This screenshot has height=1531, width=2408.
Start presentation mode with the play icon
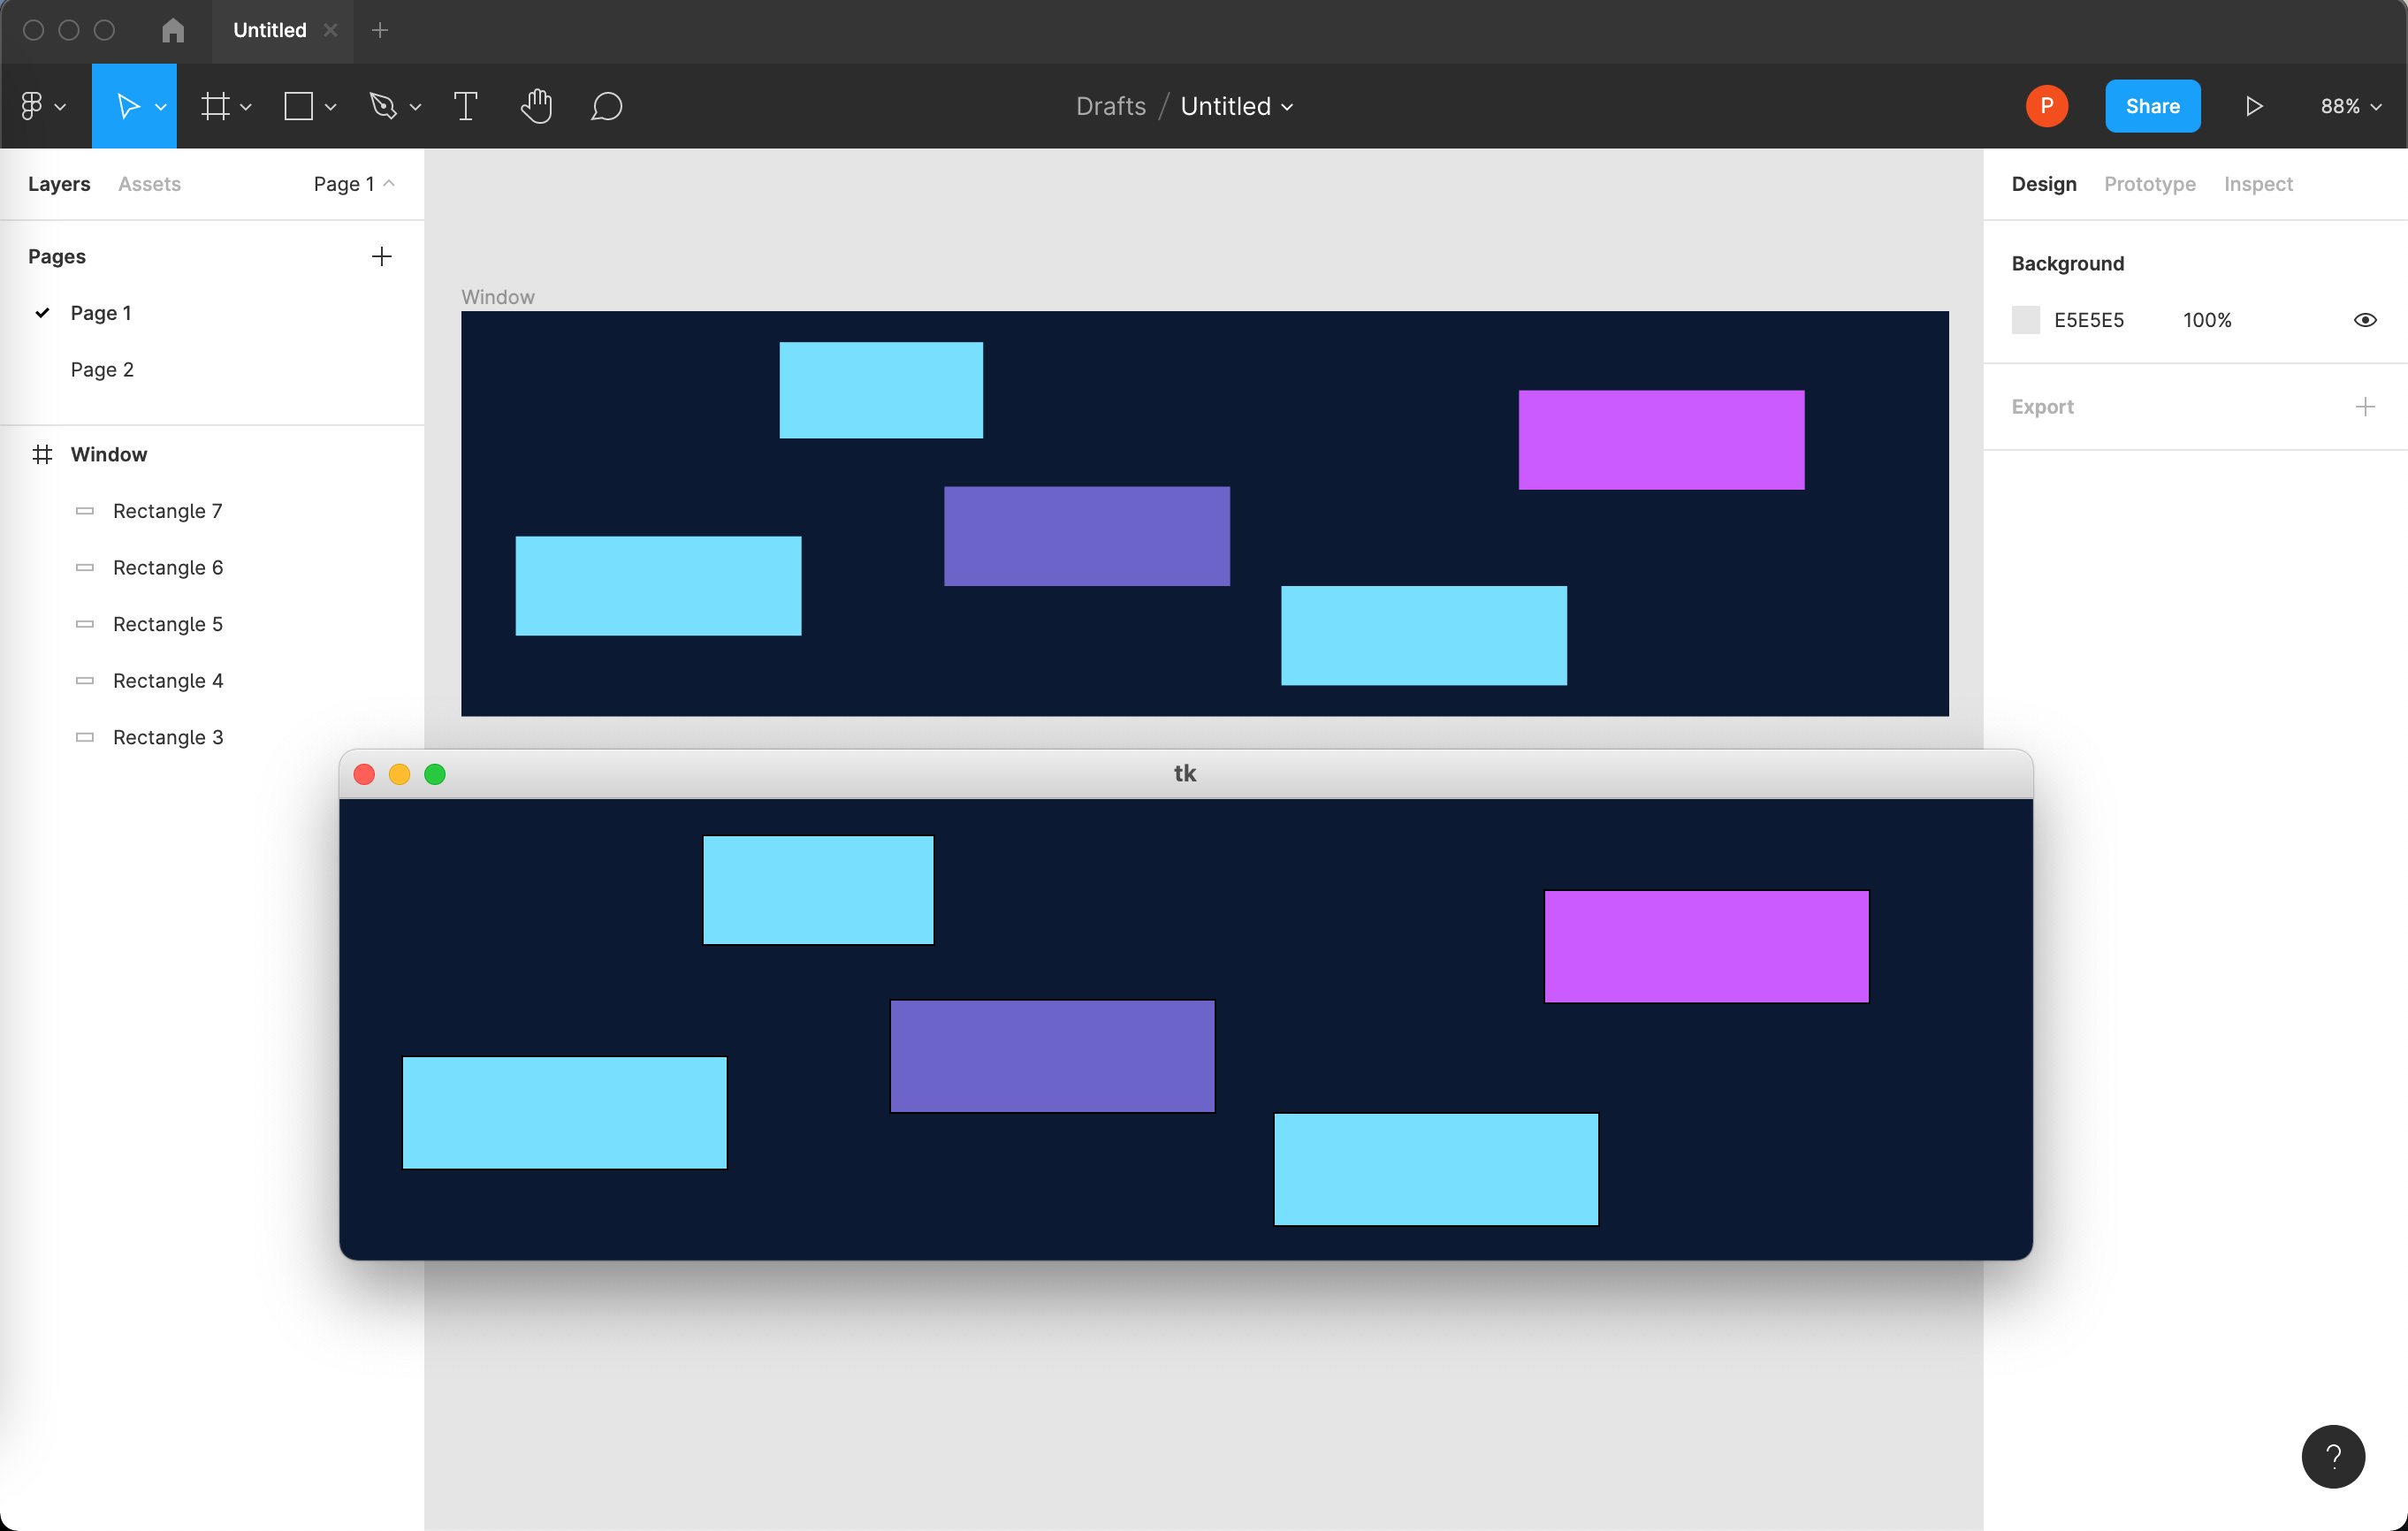[x=2253, y=105]
